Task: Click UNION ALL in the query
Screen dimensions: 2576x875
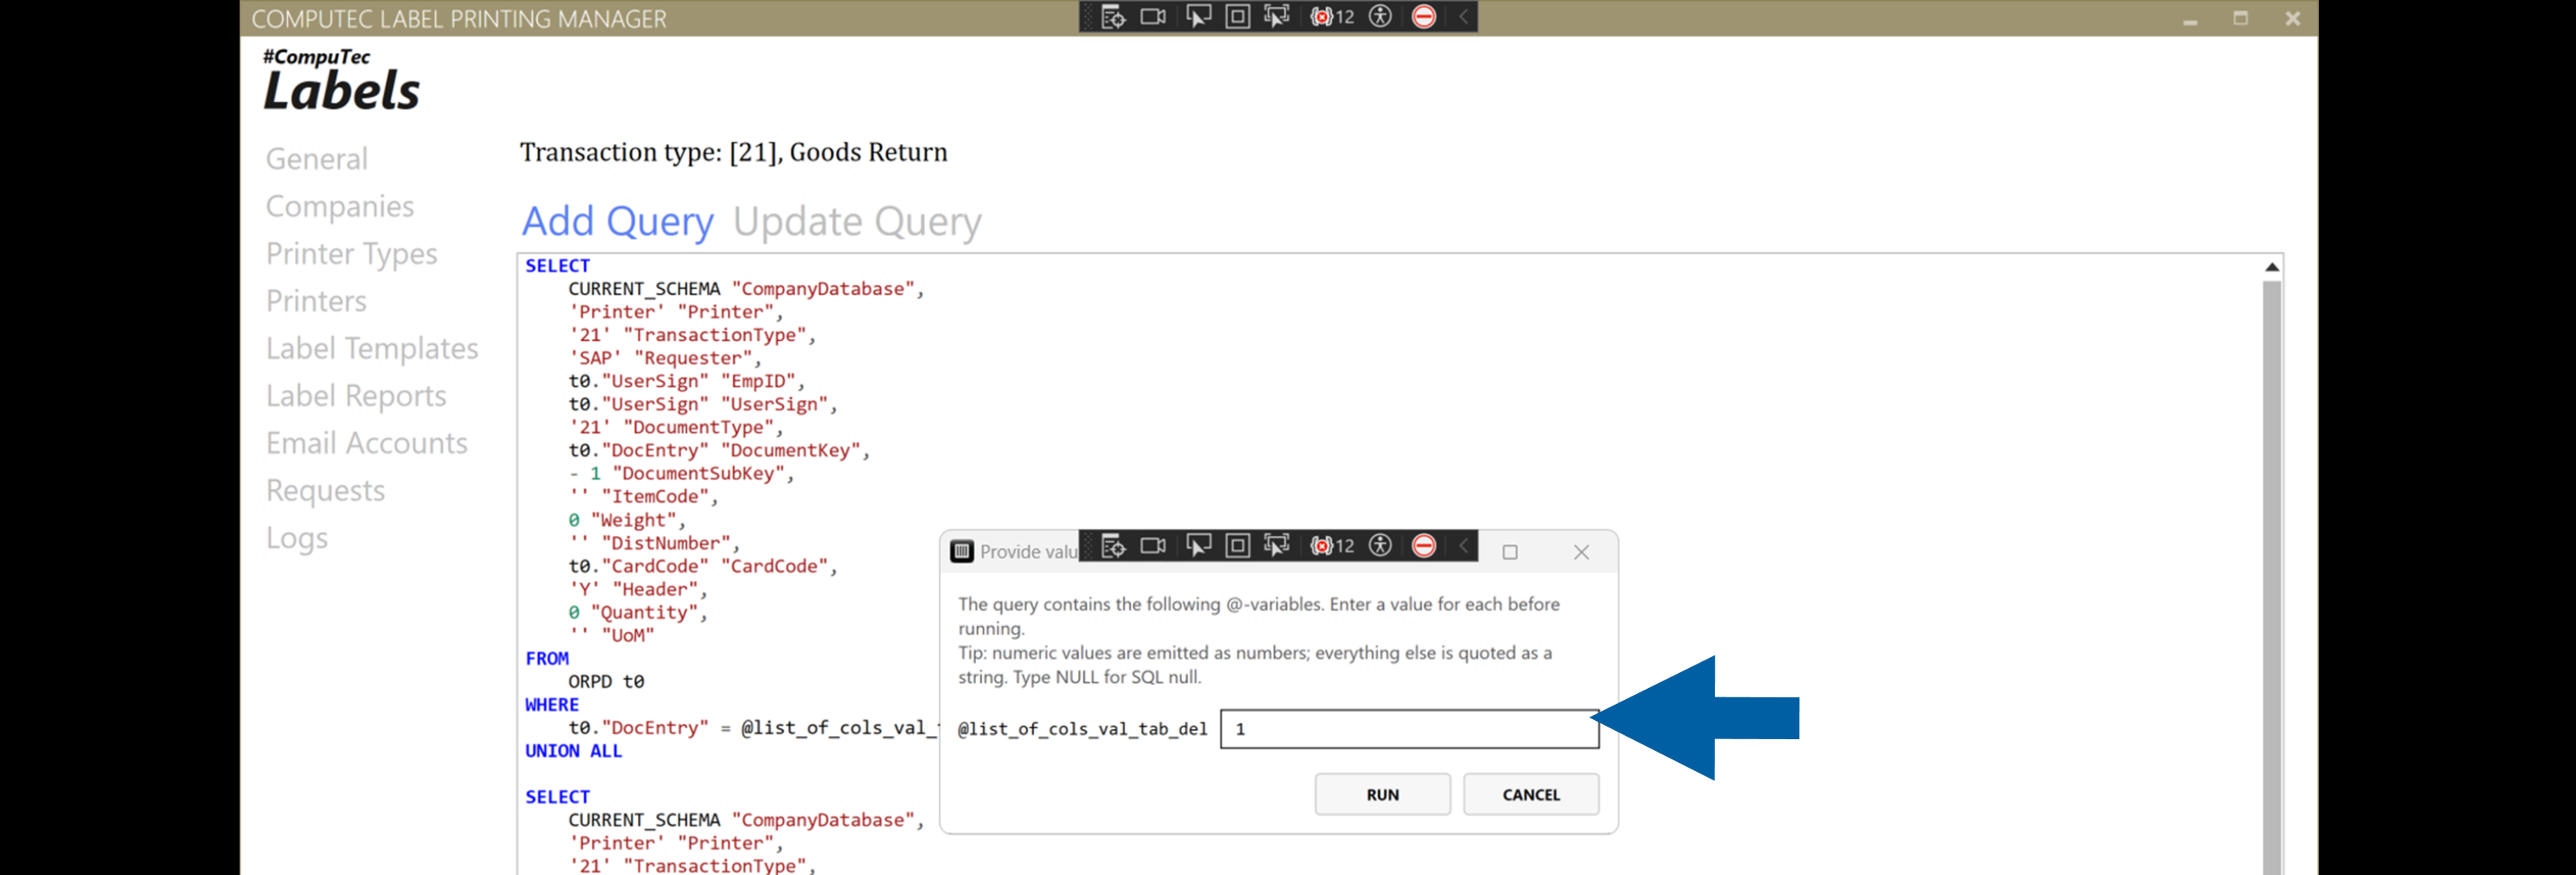Action: tap(573, 751)
